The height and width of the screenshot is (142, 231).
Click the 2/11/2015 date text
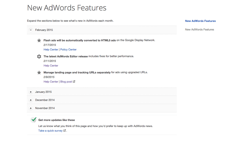coord(50,61)
